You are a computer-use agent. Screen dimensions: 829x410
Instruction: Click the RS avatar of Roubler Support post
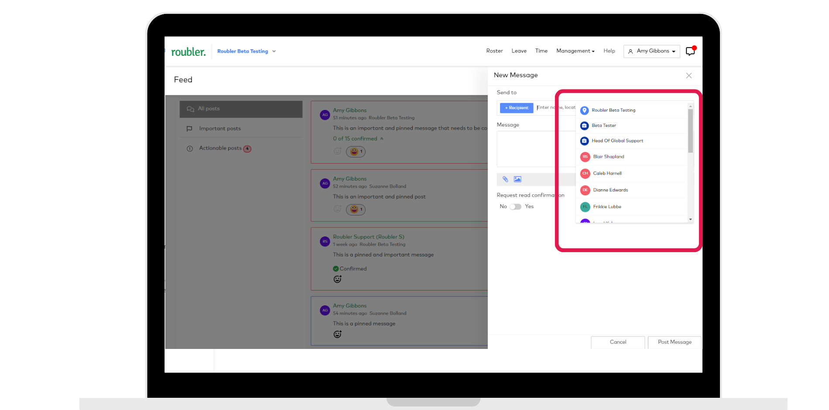pyautogui.click(x=325, y=241)
